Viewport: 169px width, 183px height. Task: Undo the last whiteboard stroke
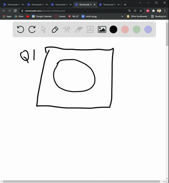pyautogui.click(x=20, y=29)
